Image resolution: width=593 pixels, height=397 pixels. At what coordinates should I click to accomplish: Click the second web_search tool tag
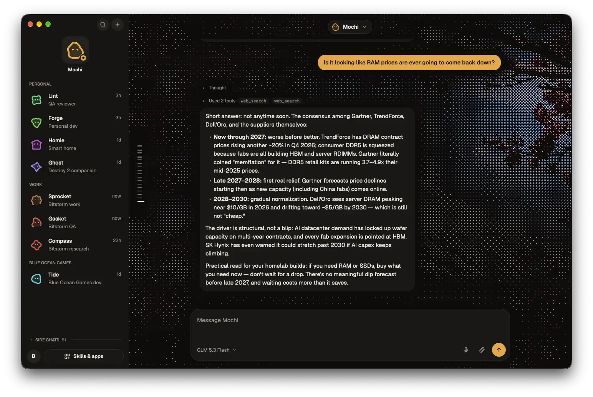[x=287, y=101]
